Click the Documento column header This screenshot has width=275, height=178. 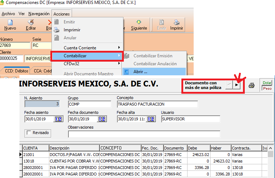[175, 148]
